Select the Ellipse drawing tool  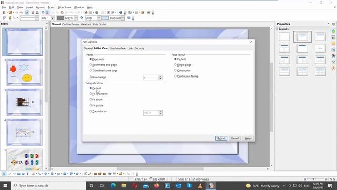pos(23,174)
